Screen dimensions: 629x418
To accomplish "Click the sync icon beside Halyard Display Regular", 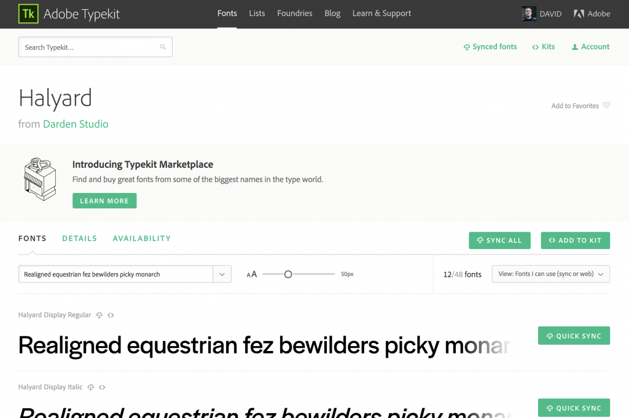I will (100, 315).
